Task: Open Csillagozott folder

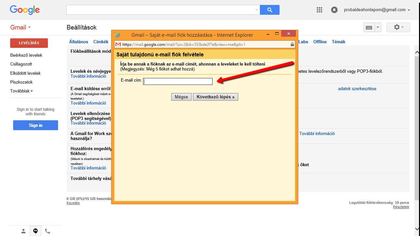Action: [21, 64]
